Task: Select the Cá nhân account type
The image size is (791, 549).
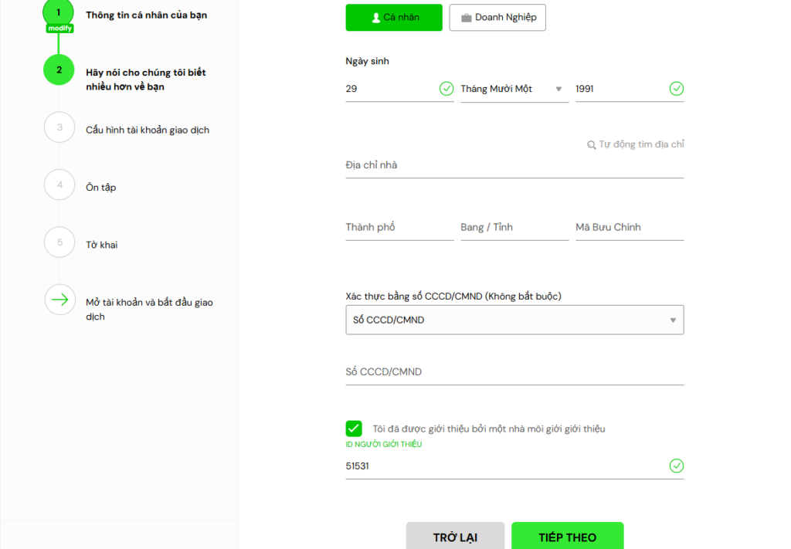Action: (x=394, y=18)
